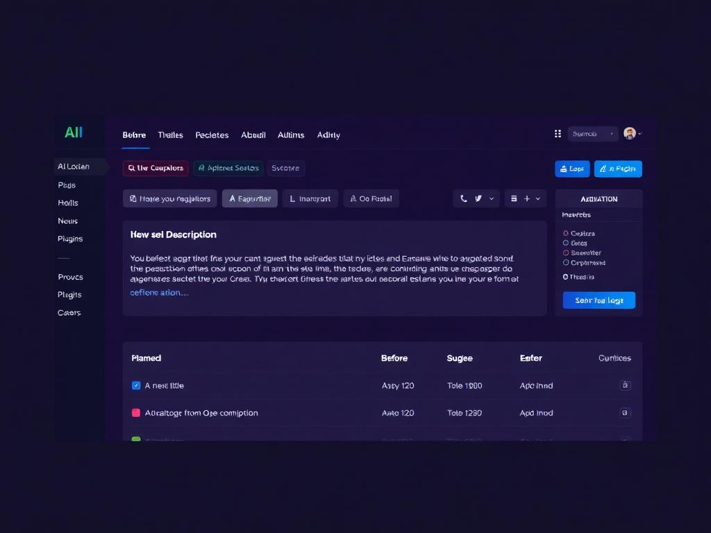This screenshot has height=533, width=711.
Task: Click the phone icon in toolbar
Action: tap(464, 198)
